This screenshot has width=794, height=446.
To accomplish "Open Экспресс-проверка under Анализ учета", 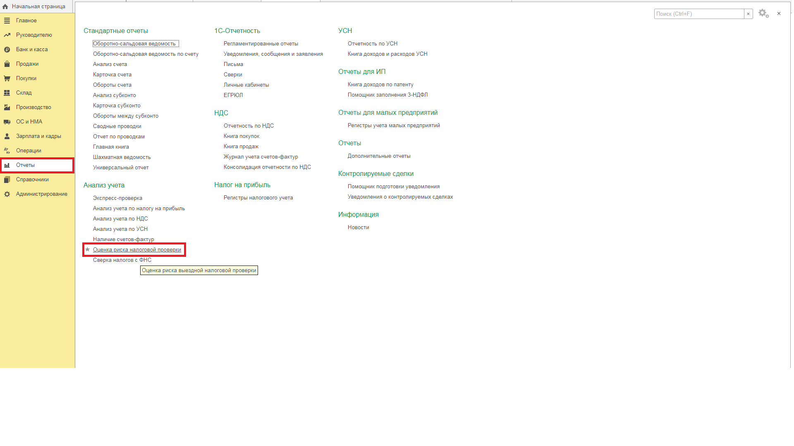I will point(118,198).
